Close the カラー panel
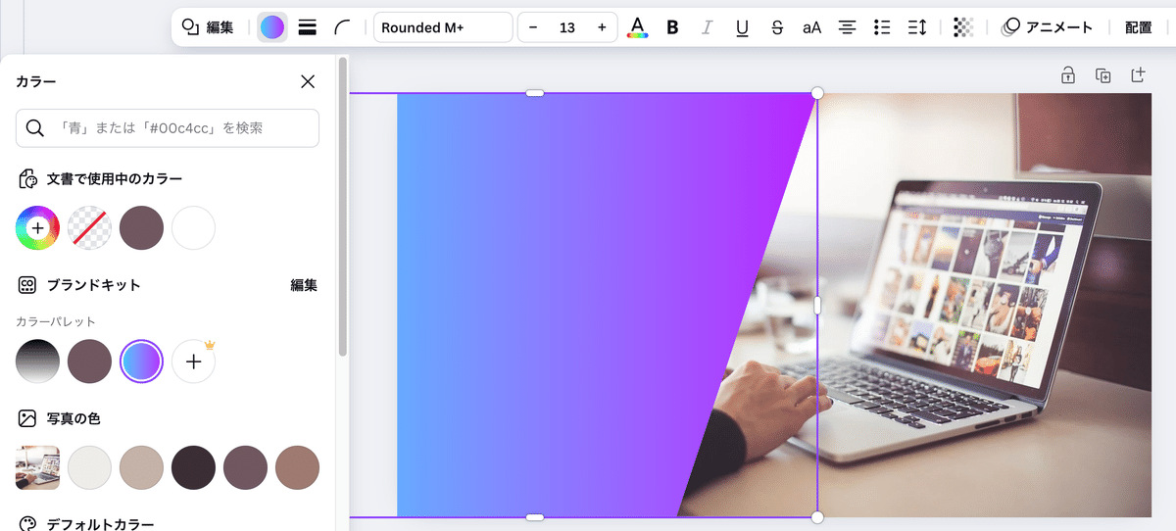This screenshot has height=531, width=1176. pos(308,82)
